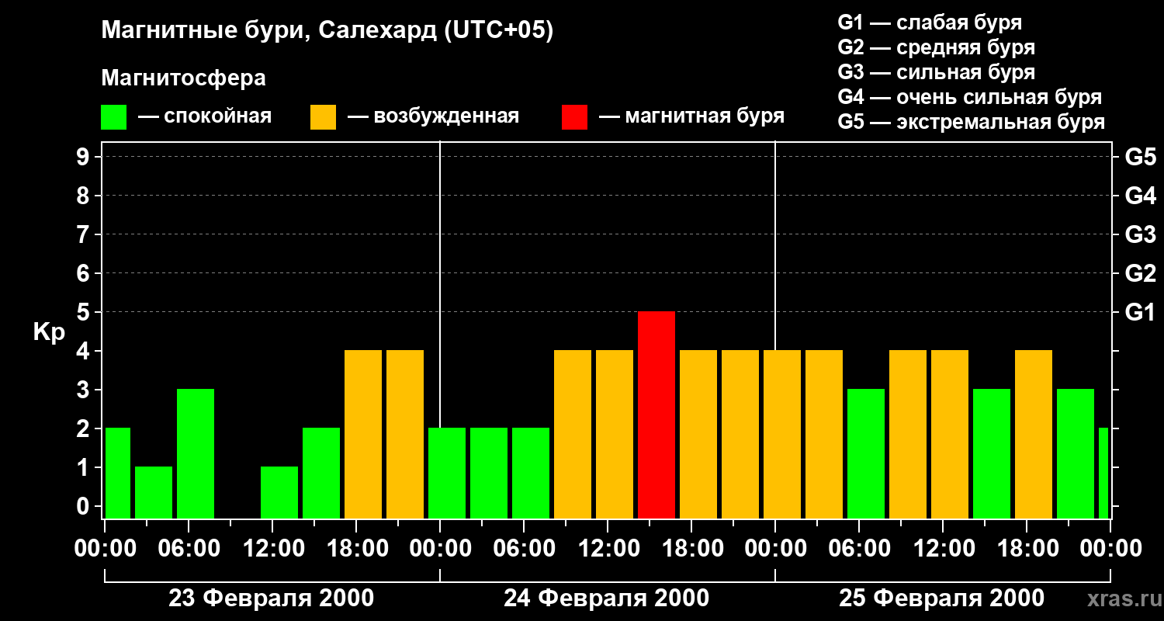Select the tallest green bar on 23 Февраля

tap(196, 453)
